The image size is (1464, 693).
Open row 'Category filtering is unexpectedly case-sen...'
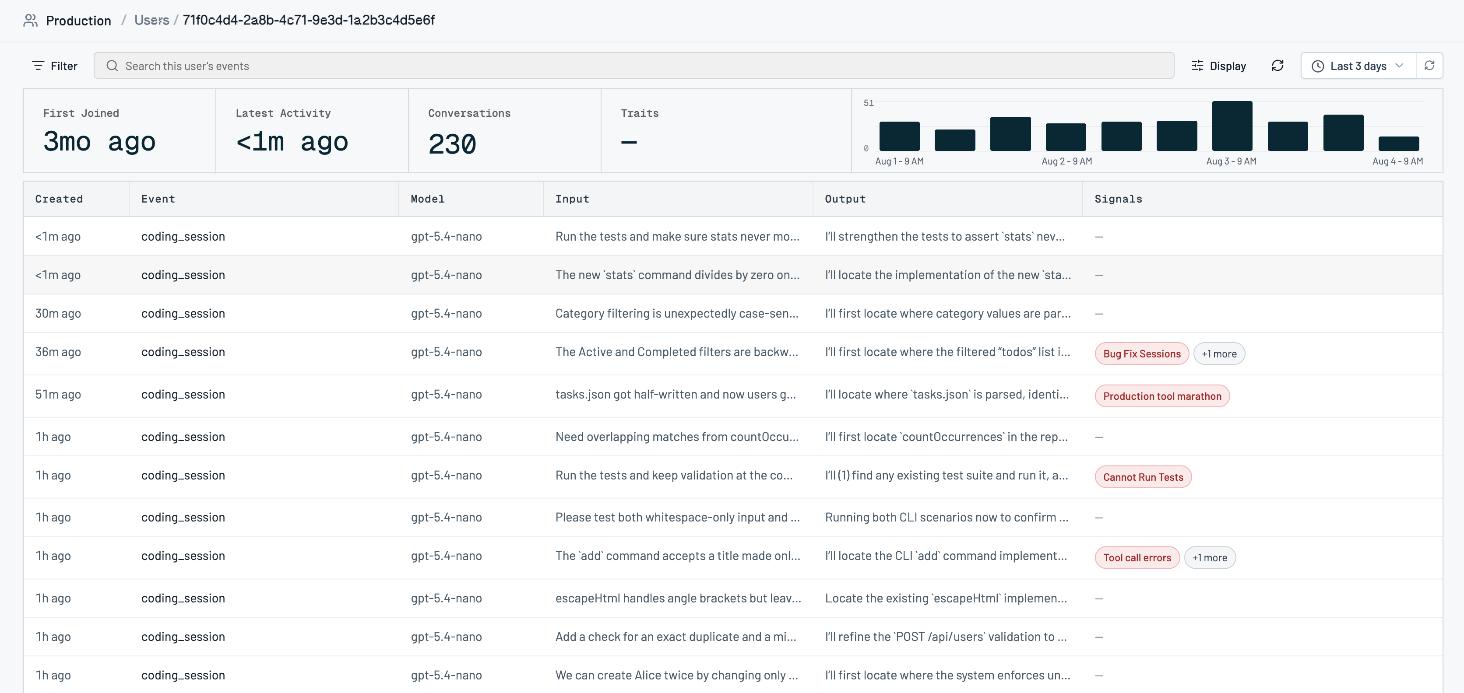[x=732, y=314]
